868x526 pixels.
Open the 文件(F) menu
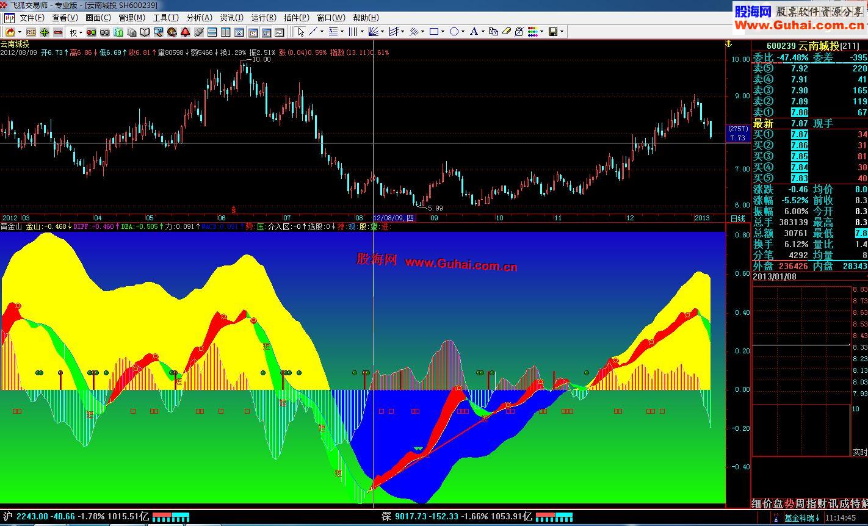[32, 18]
